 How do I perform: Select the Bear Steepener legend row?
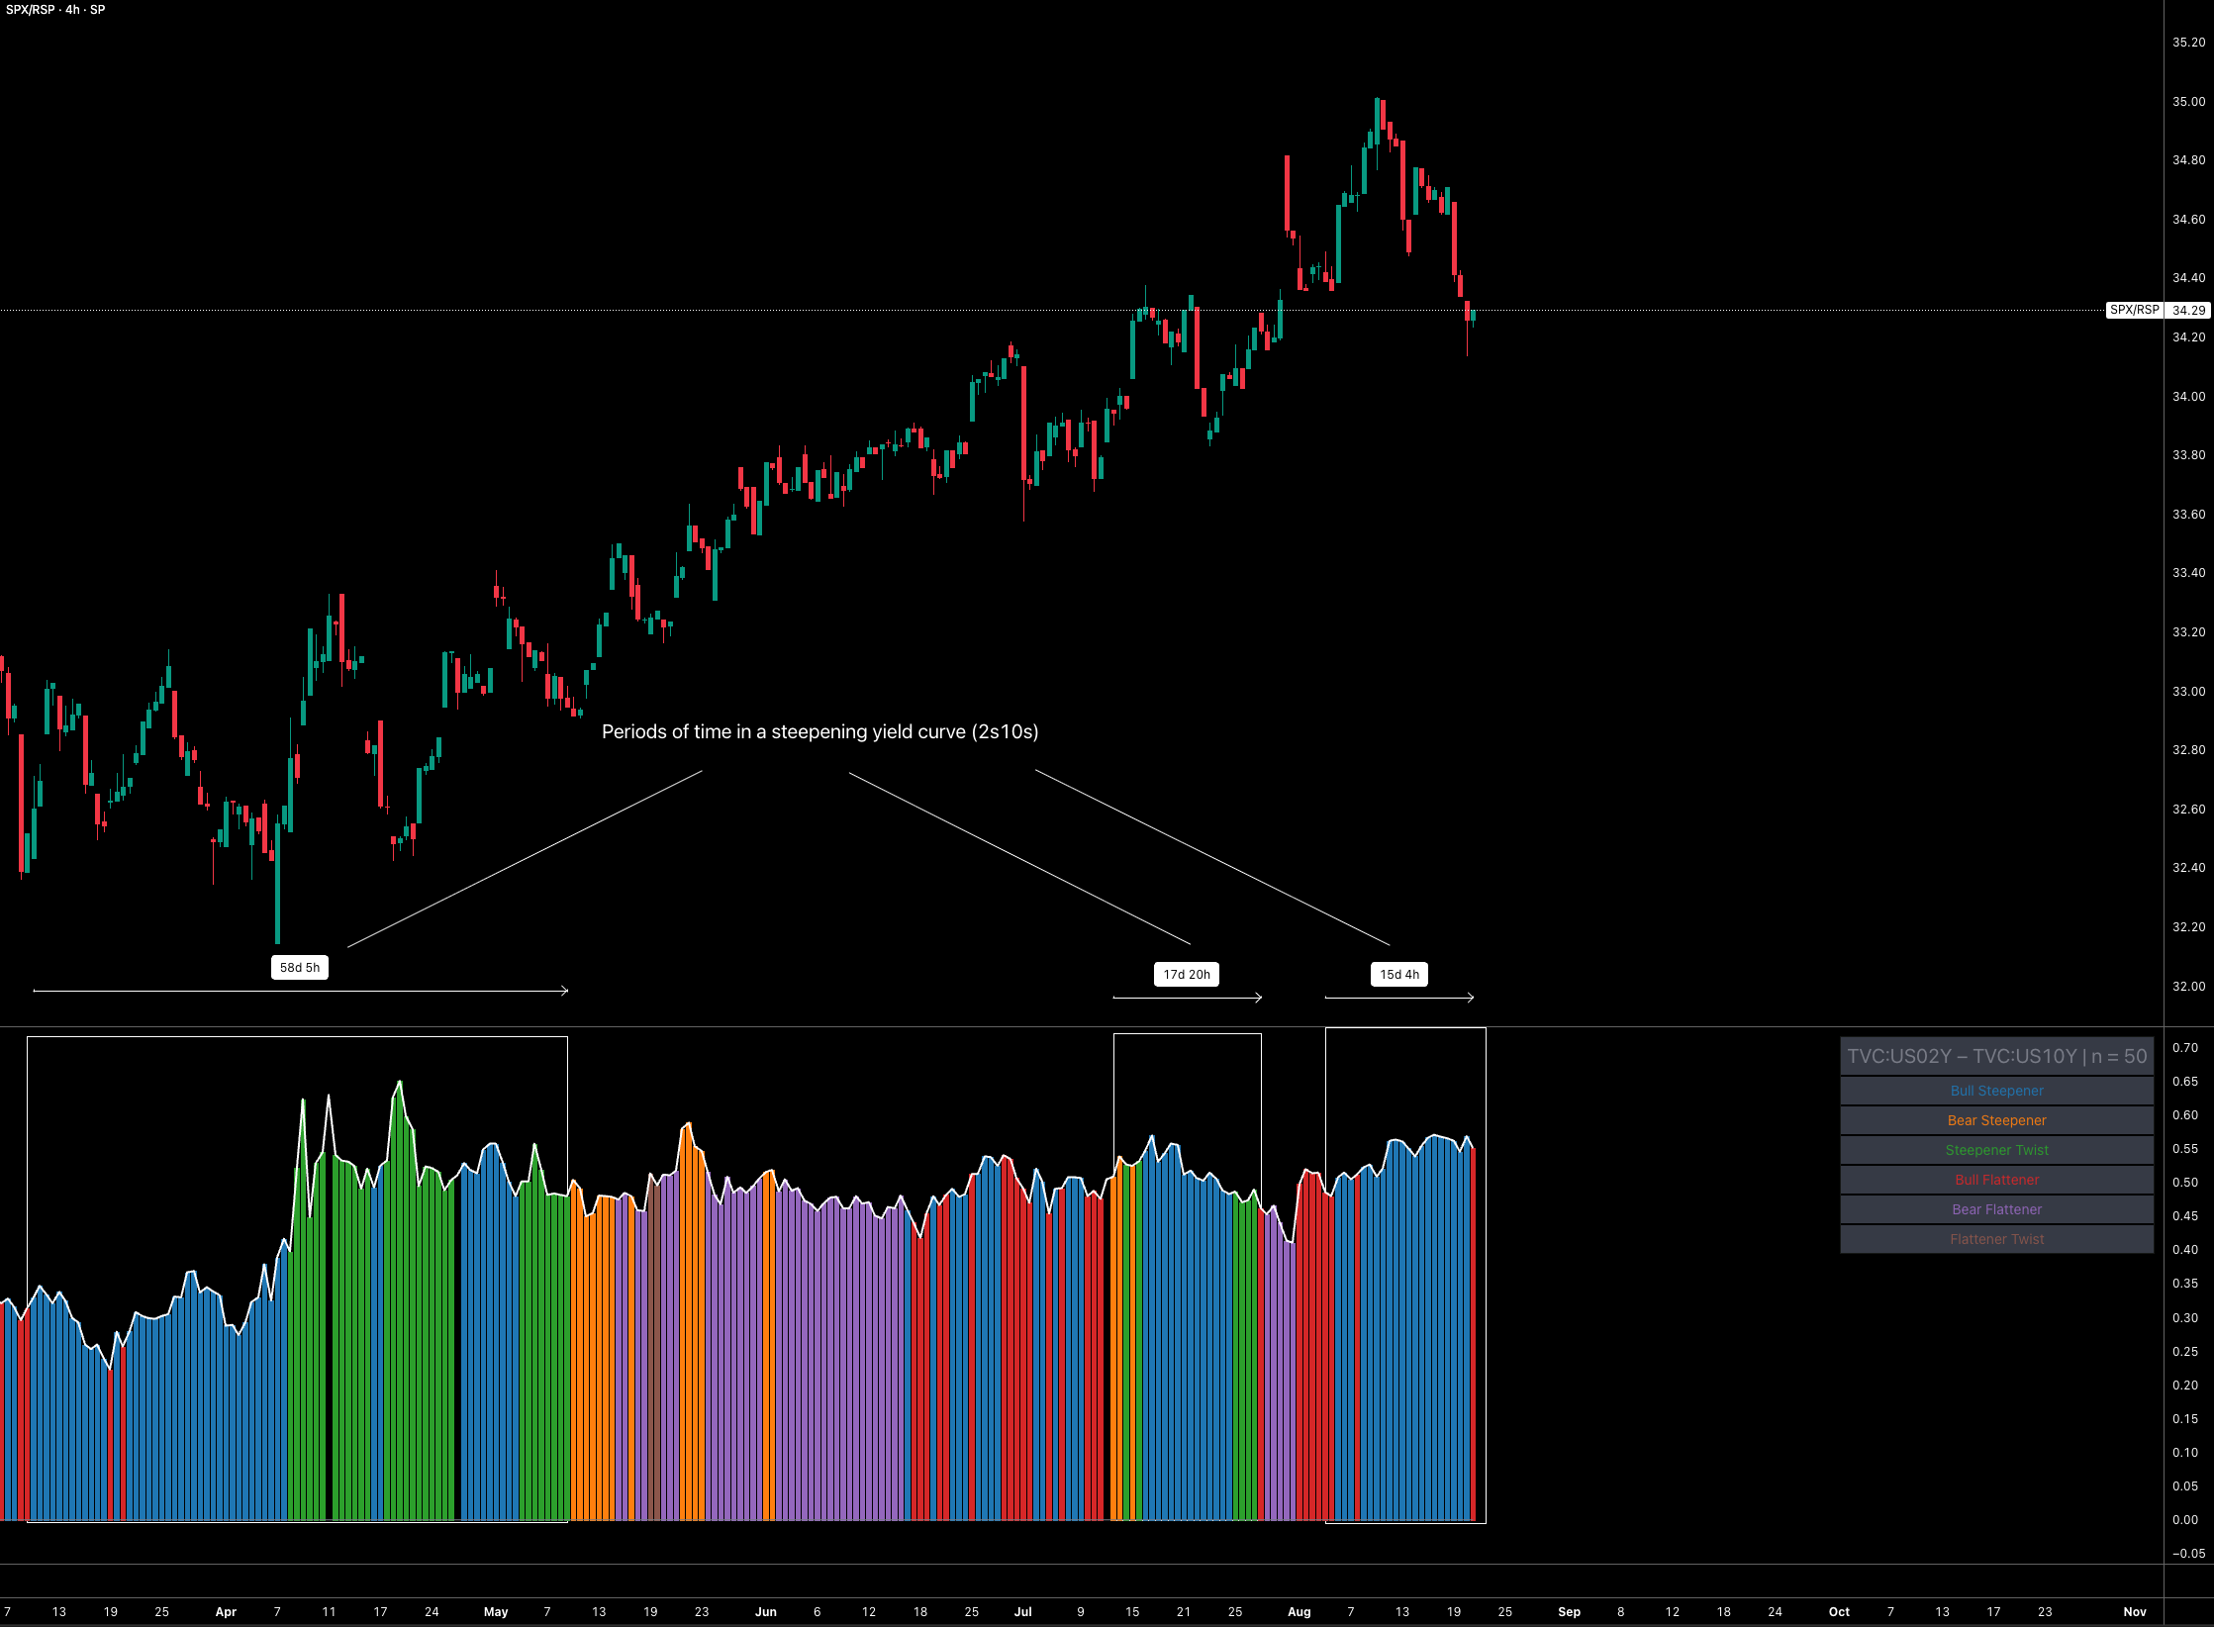coord(1996,1120)
